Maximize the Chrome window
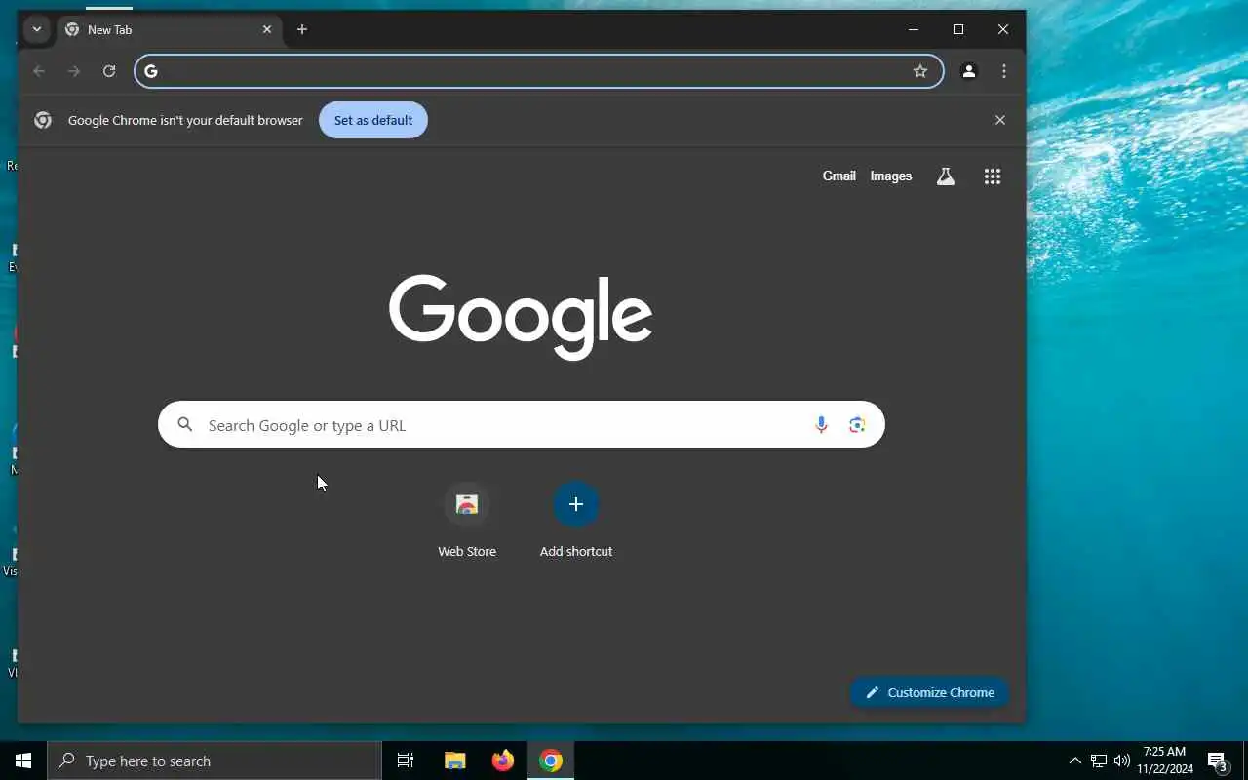The image size is (1248, 780). click(958, 29)
